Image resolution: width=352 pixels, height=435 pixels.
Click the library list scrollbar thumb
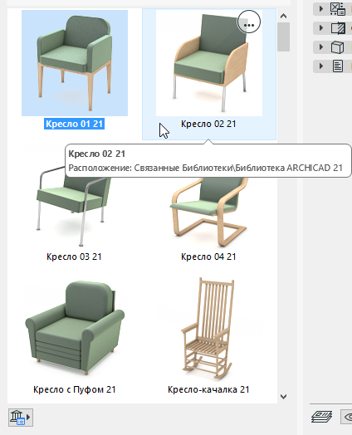tap(283, 37)
